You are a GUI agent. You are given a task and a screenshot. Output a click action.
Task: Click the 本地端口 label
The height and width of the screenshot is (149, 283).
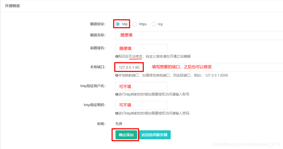98,67
